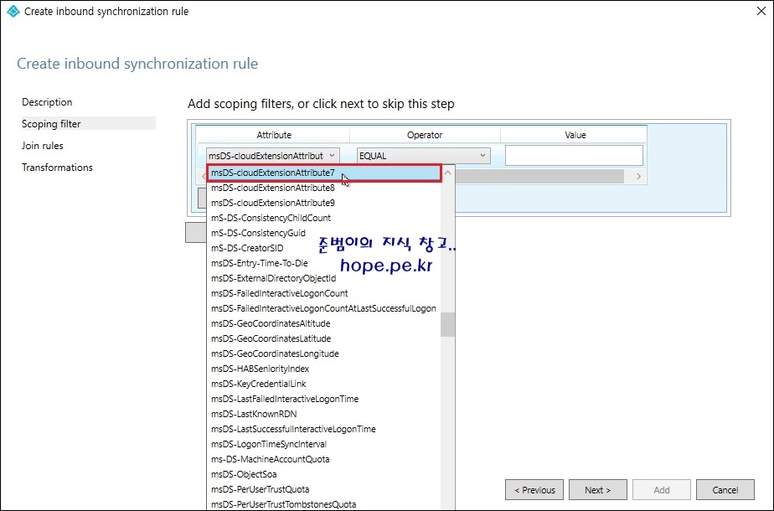774x511 pixels.
Task: Open the Transformations step
Action: [57, 168]
